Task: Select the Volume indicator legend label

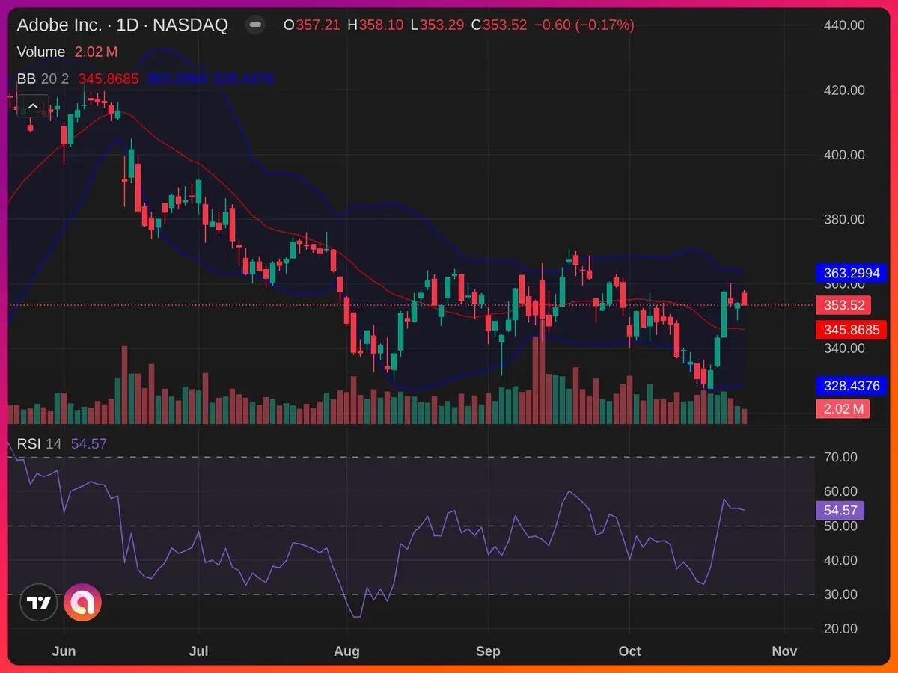Action: click(41, 52)
